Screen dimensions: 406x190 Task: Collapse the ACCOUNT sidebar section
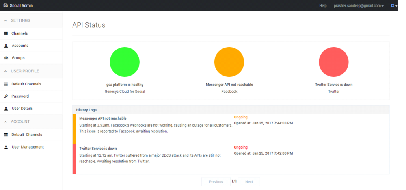tap(6, 122)
